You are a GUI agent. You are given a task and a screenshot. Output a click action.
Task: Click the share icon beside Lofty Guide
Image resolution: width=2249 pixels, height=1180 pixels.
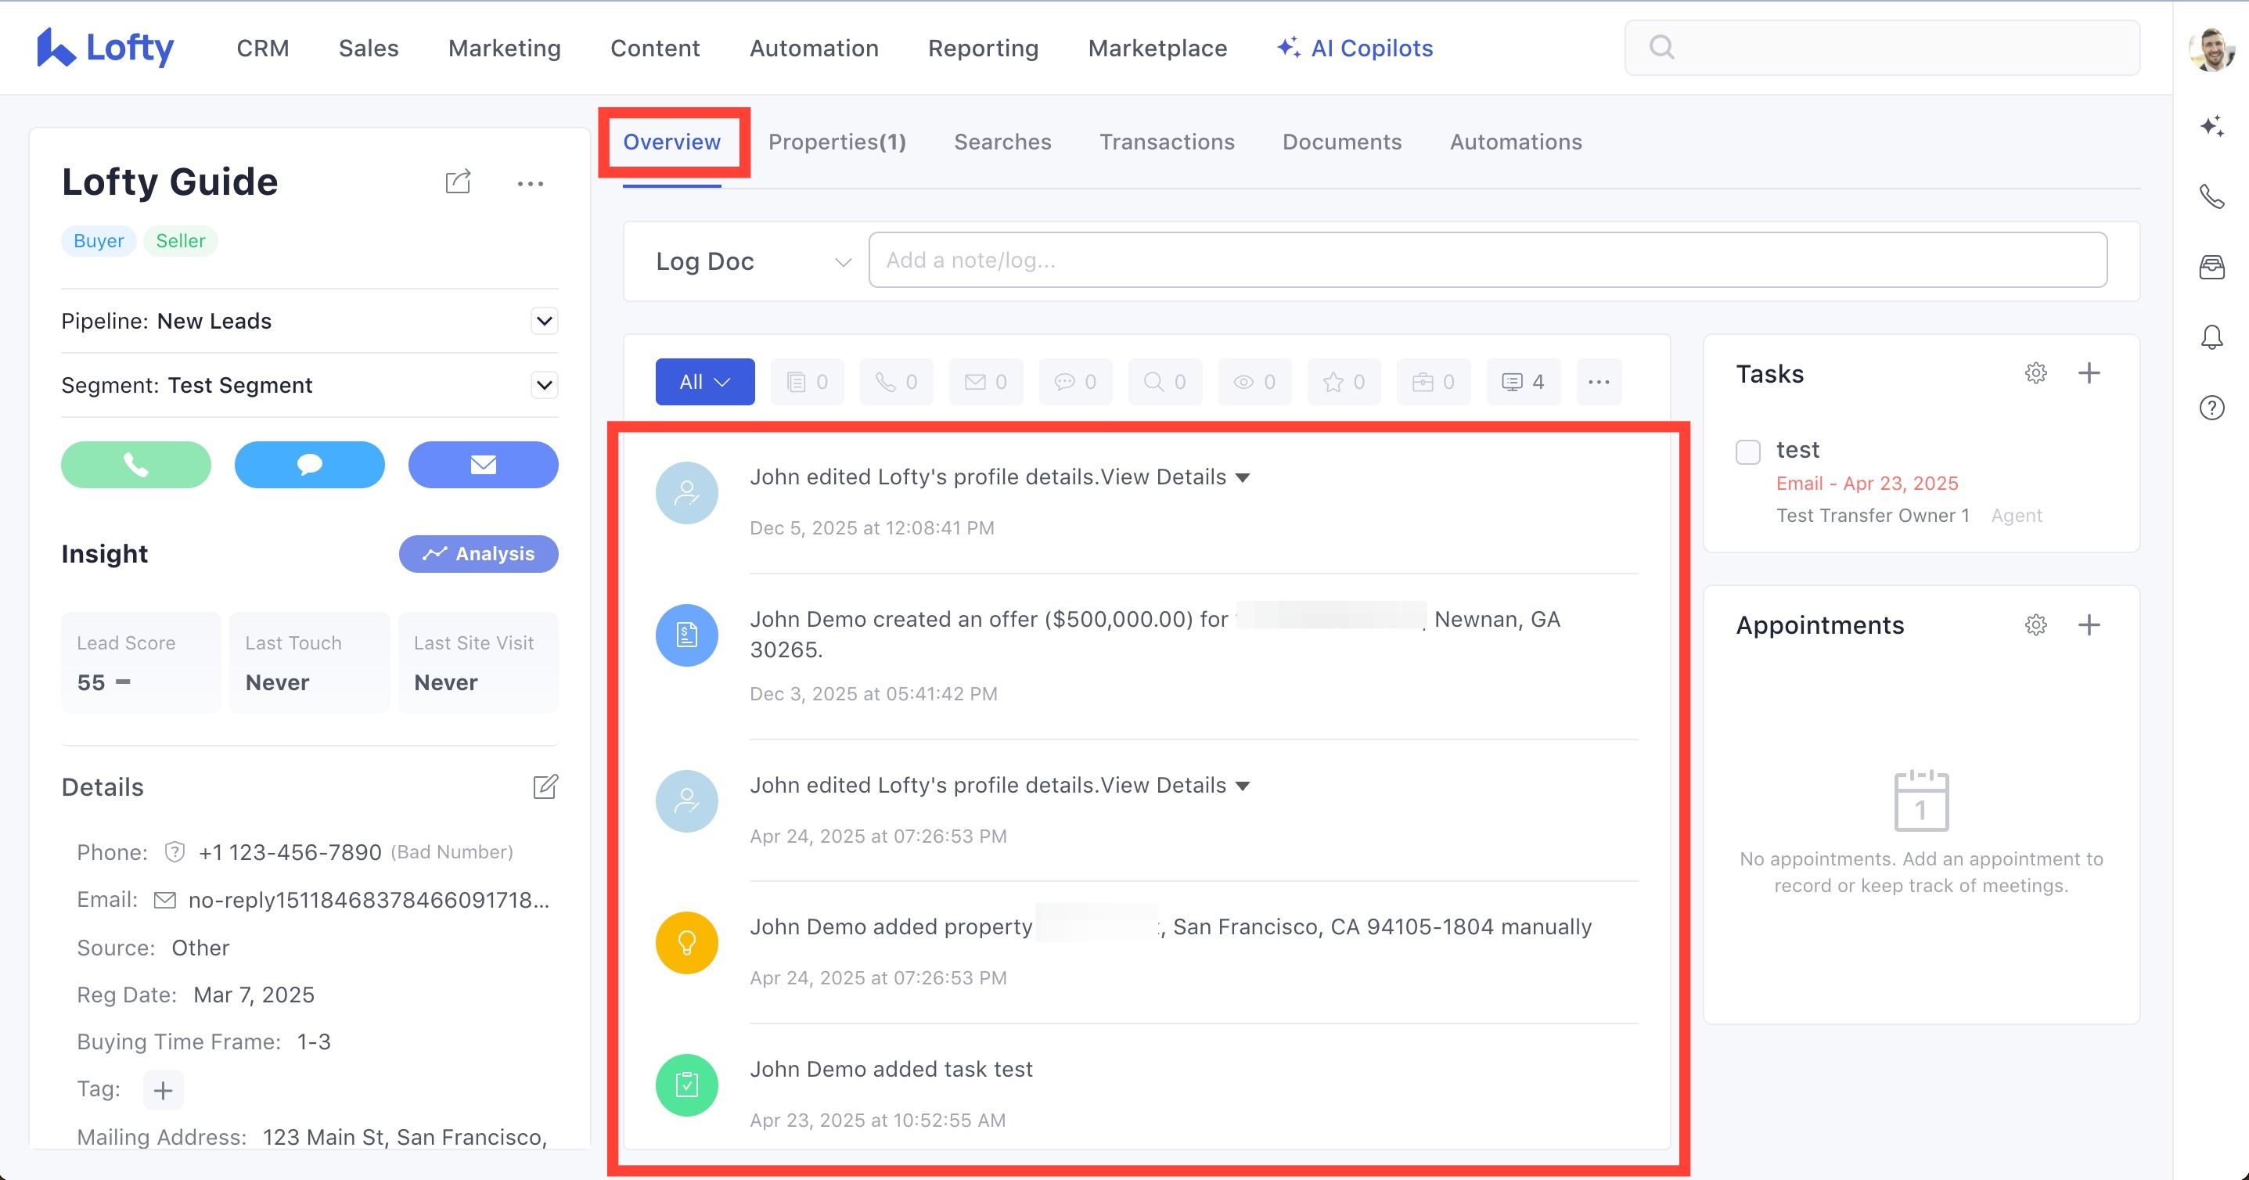458,182
